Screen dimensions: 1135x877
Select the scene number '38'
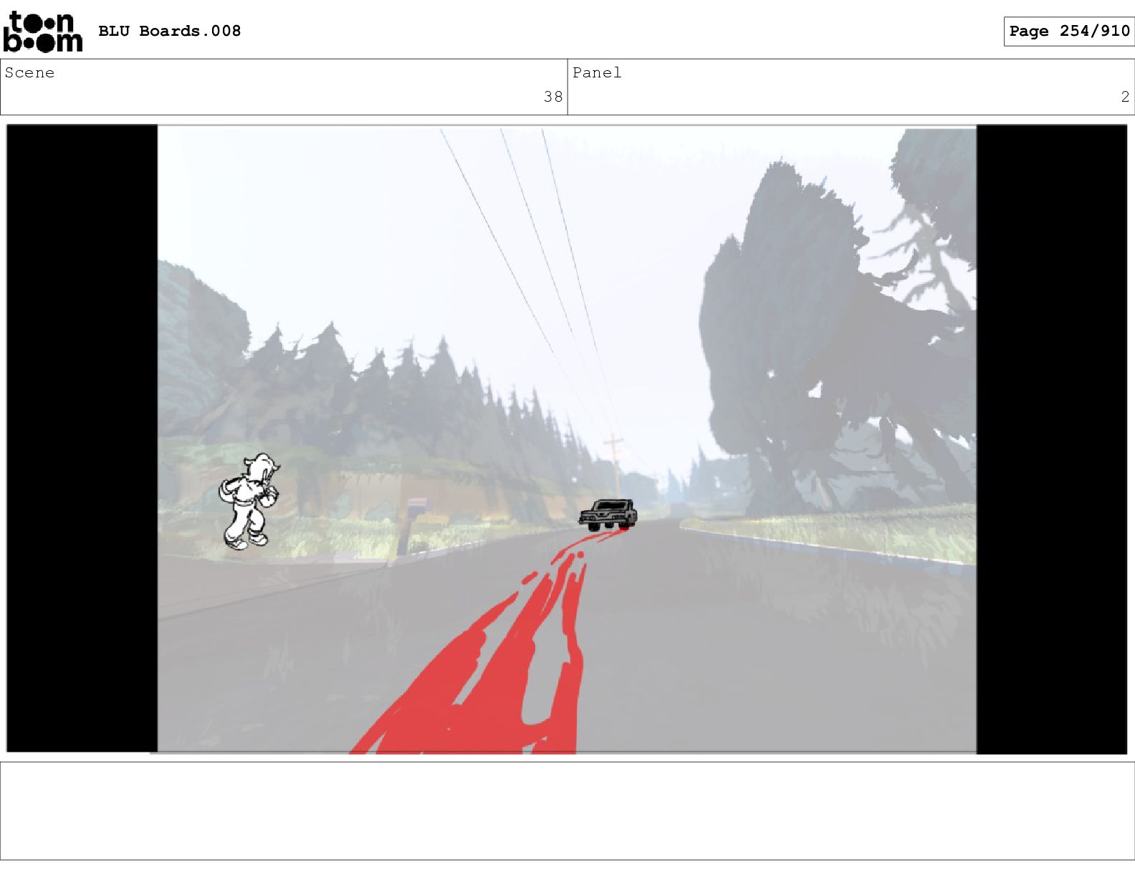pyautogui.click(x=553, y=97)
